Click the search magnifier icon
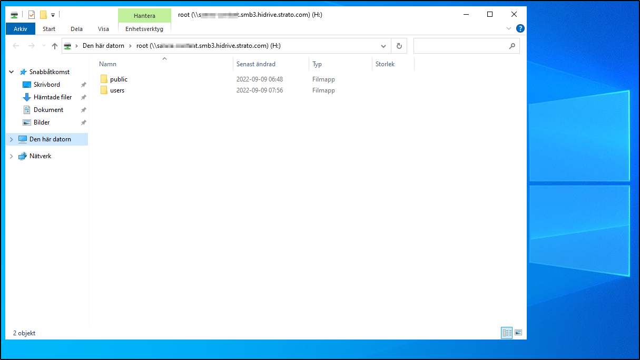This screenshot has height=360, width=640. coord(512,46)
